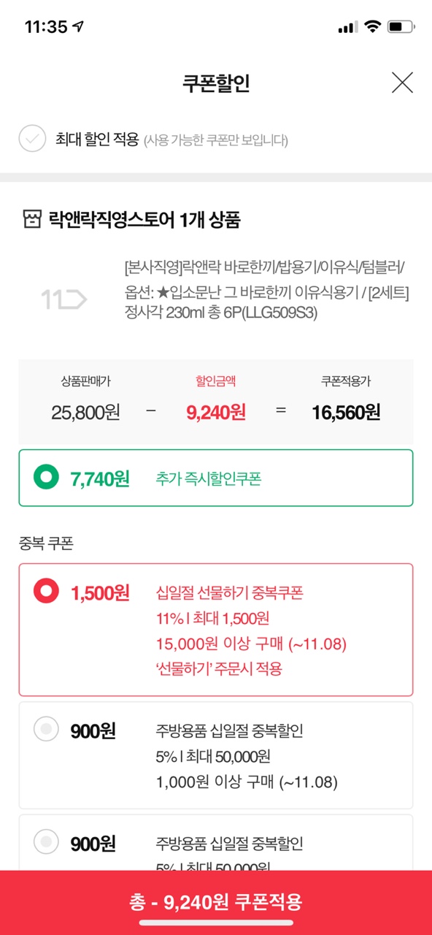
Task: Tap the location arrow next to time
Action: click(x=78, y=27)
